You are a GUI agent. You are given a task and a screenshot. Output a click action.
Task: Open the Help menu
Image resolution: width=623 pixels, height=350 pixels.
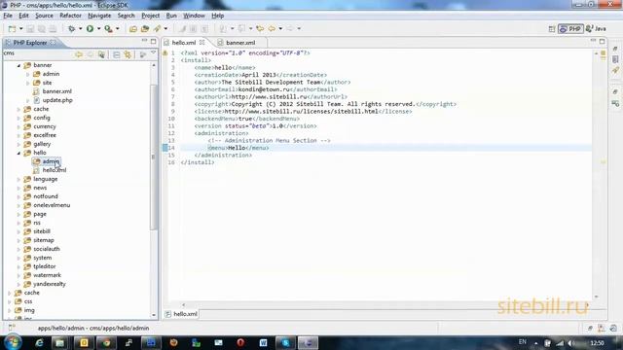[x=217, y=16]
